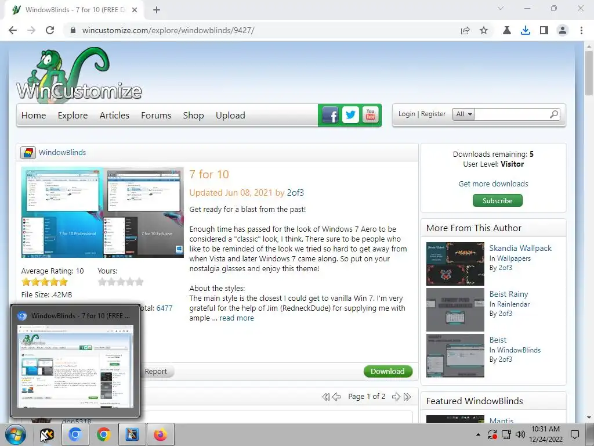Click the page vertical scrollbar thumb

(x=589, y=73)
